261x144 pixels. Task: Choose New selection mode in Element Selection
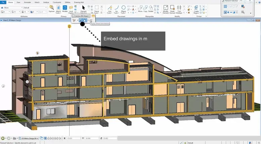(225, 12)
